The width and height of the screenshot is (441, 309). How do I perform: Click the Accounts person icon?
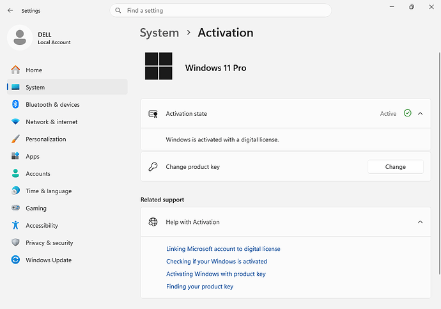[15, 173]
